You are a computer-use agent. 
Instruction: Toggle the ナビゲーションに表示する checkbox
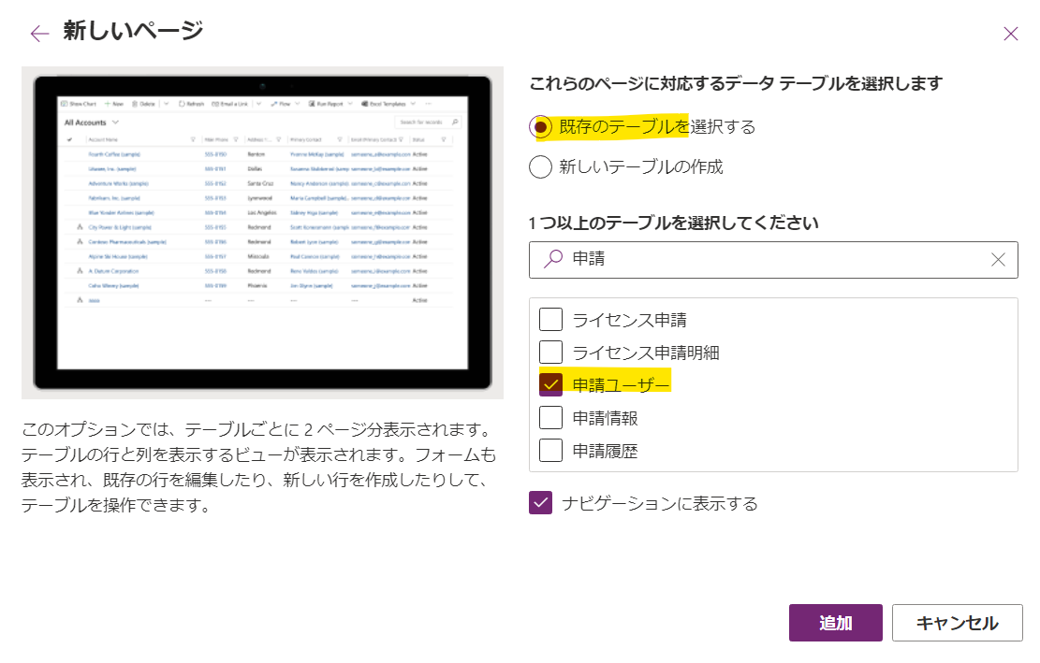pyautogui.click(x=540, y=503)
